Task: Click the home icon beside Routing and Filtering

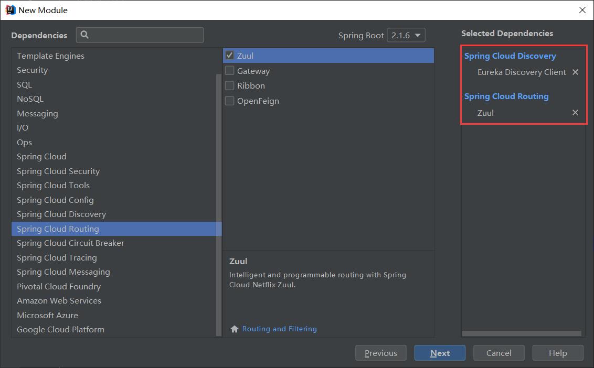Action: [x=235, y=329]
